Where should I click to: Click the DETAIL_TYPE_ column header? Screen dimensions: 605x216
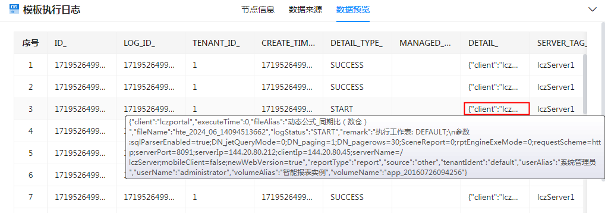point(357,43)
